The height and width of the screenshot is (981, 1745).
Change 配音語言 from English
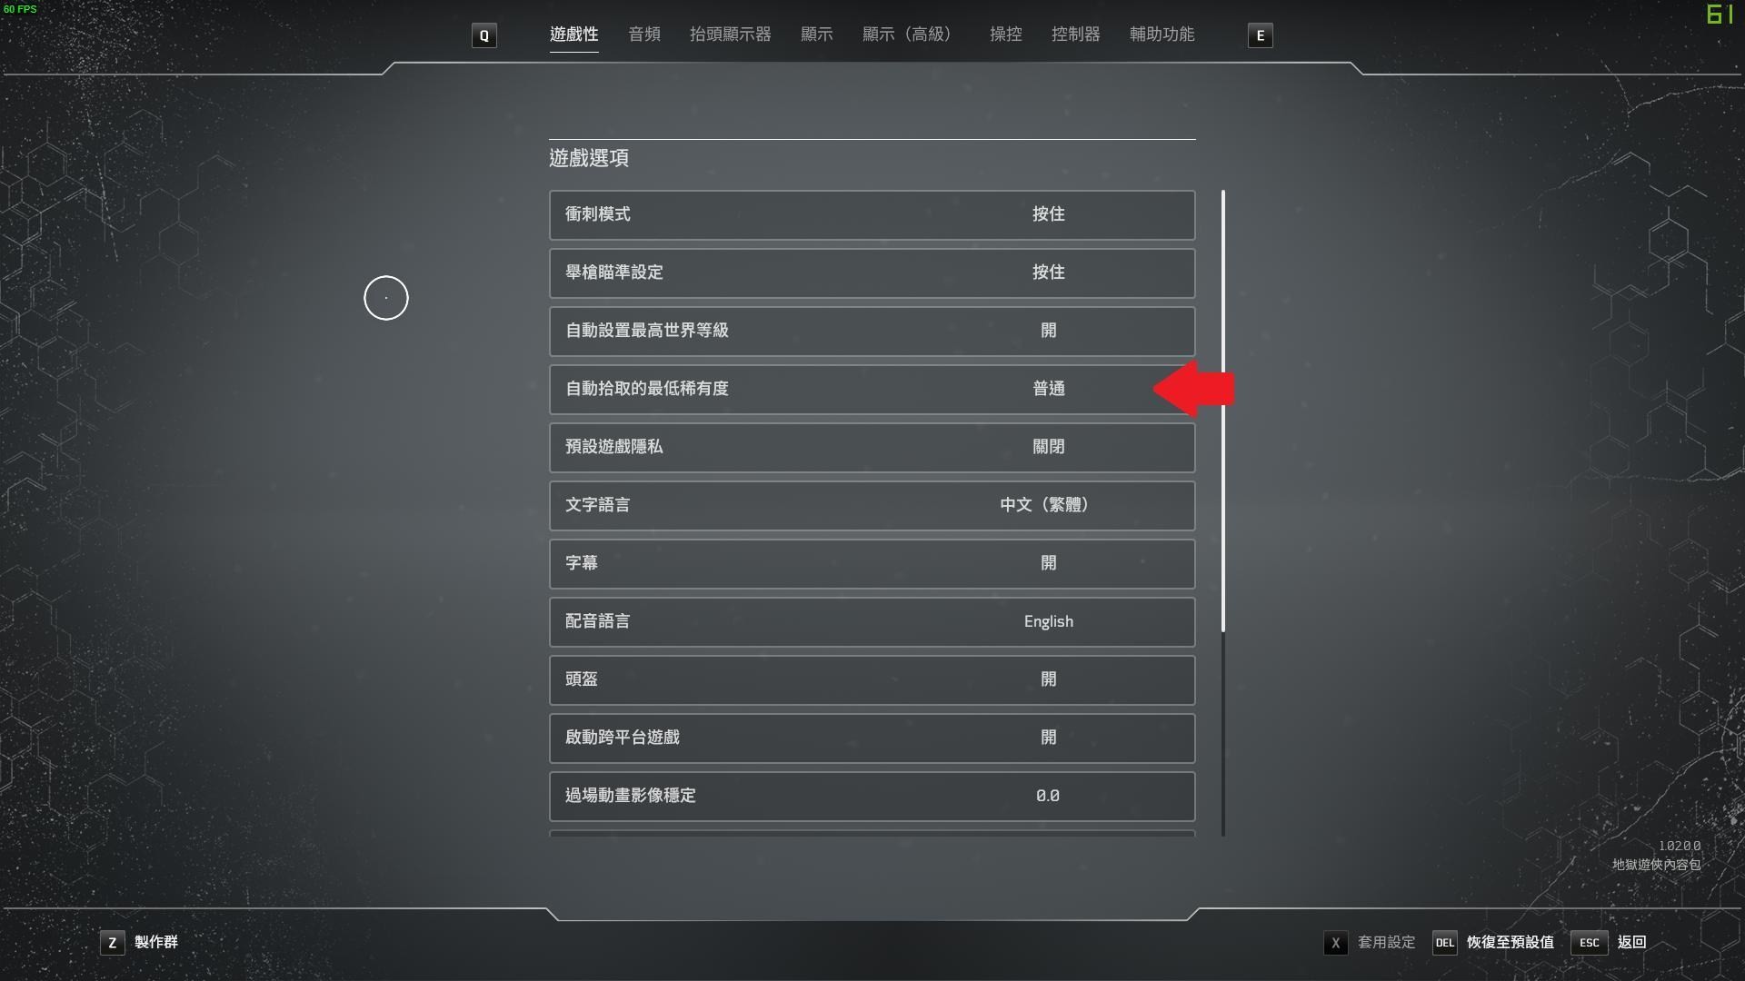pos(1048,620)
